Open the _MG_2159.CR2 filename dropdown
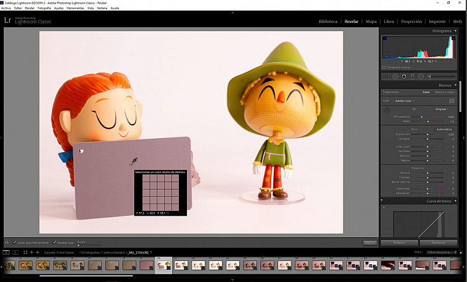The image size is (467, 282). [x=139, y=253]
